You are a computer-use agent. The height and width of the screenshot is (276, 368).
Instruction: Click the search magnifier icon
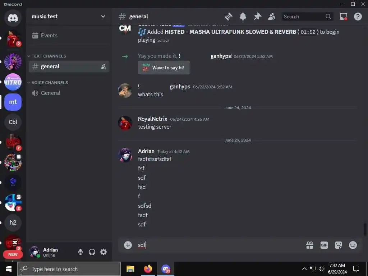click(328, 17)
